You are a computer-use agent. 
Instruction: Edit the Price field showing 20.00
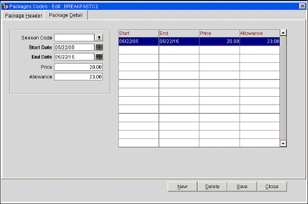(x=78, y=67)
